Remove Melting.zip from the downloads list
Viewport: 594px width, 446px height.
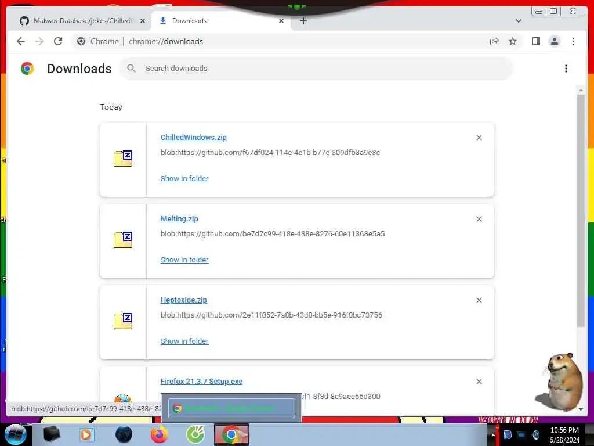[479, 219]
